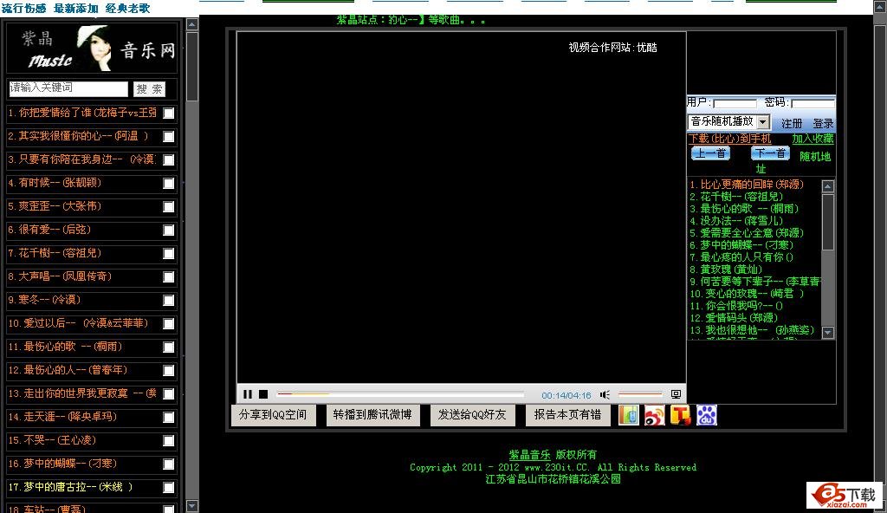Adjust the red volume slider
The height and width of the screenshot is (513, 887).
[639, 394]
